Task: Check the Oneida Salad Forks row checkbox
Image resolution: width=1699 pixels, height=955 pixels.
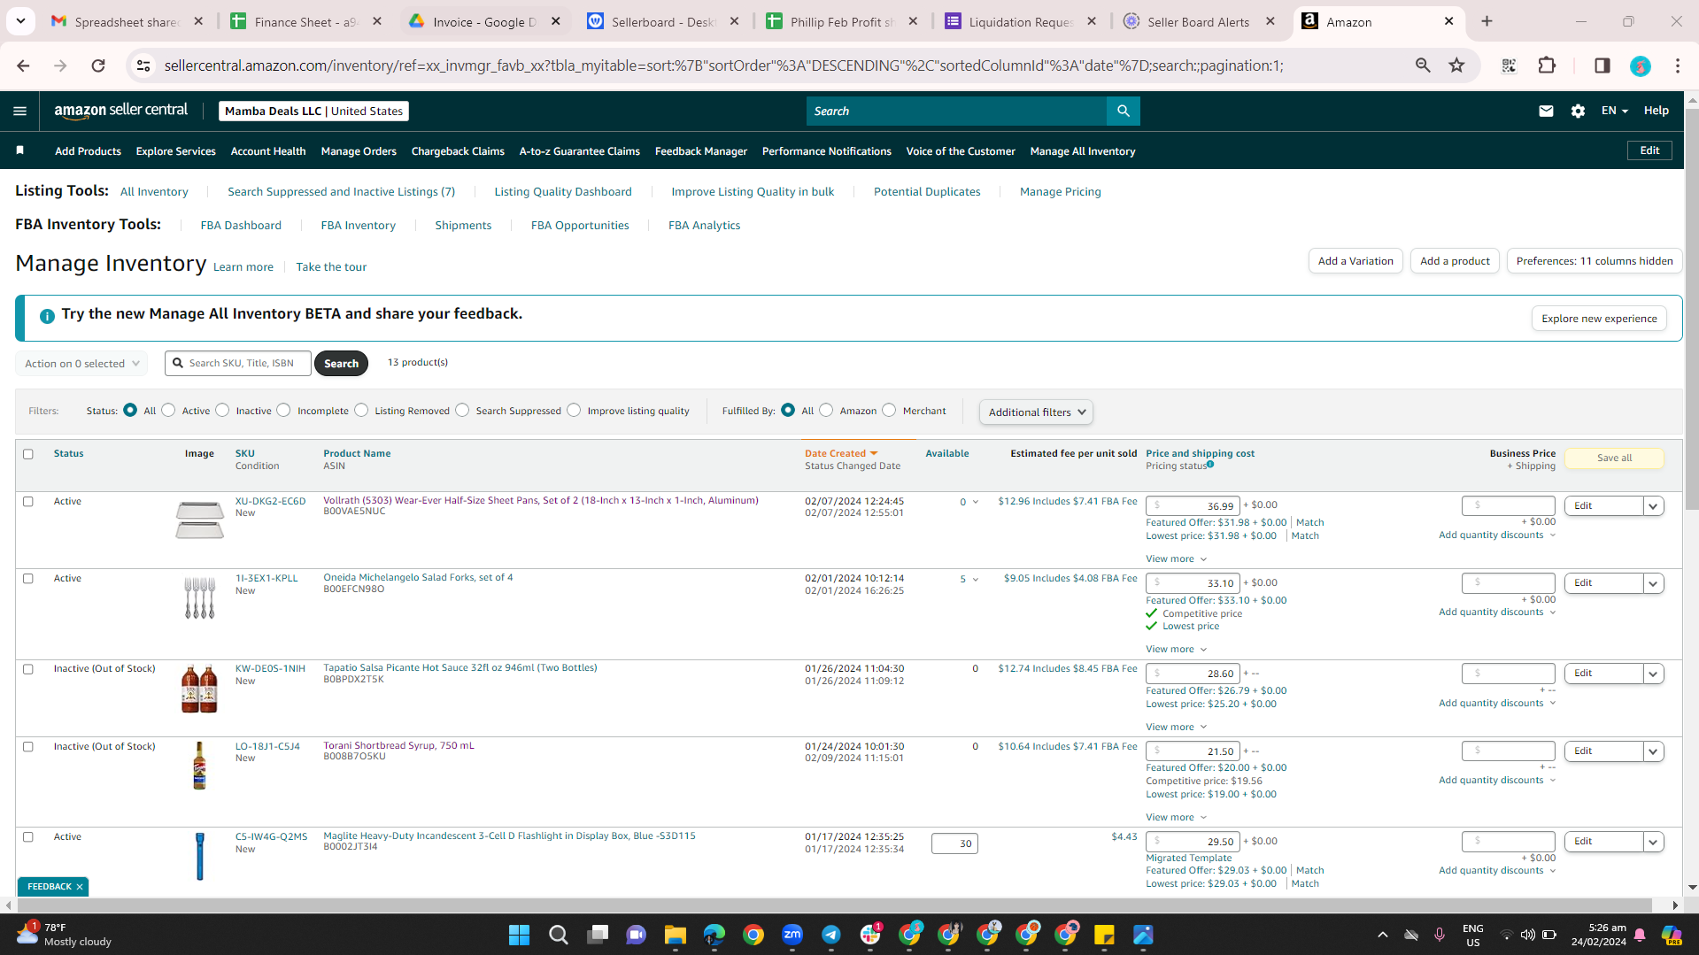Action: click(28, 579)
